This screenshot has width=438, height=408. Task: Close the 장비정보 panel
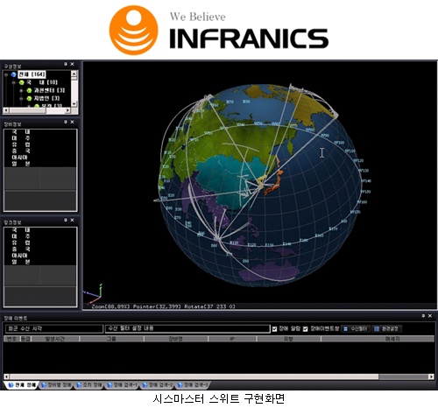[x=72, y=122]
